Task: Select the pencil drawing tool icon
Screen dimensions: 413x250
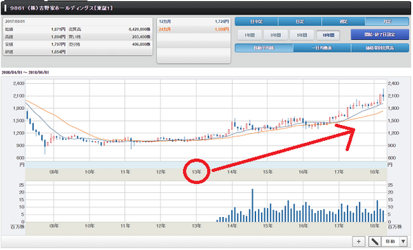Action: click(374, 241)
